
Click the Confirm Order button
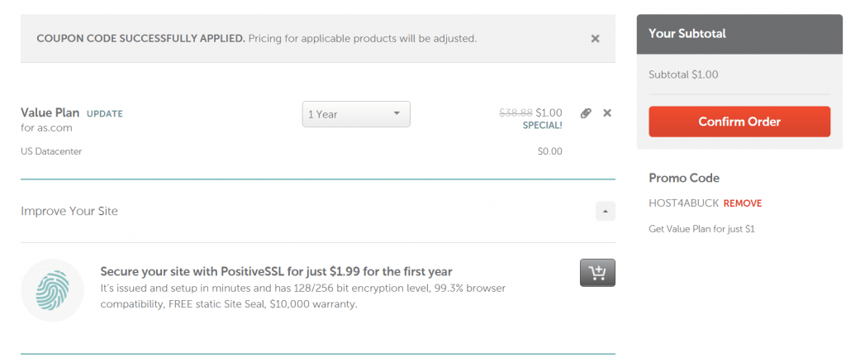pos(739,122)
